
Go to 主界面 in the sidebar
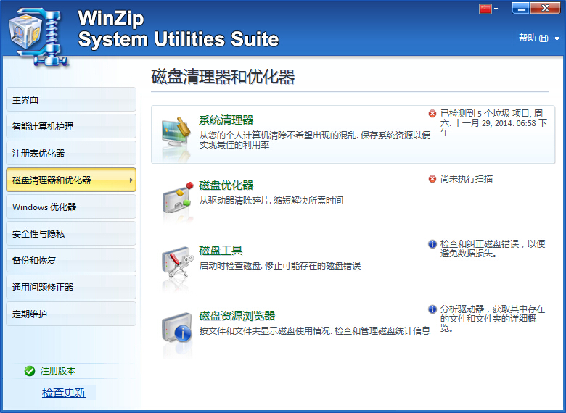tap(70, 100)
